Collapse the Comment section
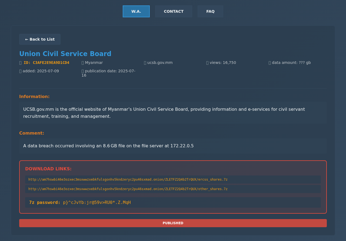Image resolution: width=346 pixels, height=241 pixels. point(32,133)
